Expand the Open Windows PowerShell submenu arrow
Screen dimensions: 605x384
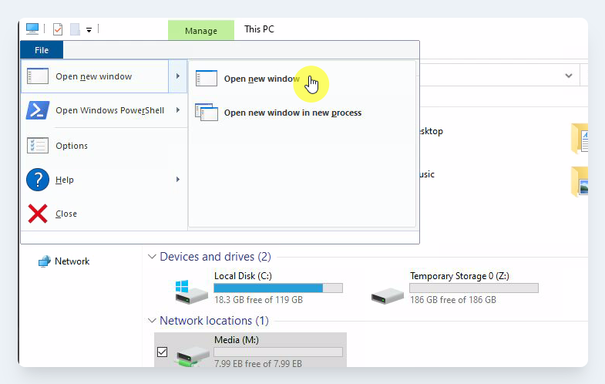click(x=178, y=110)
